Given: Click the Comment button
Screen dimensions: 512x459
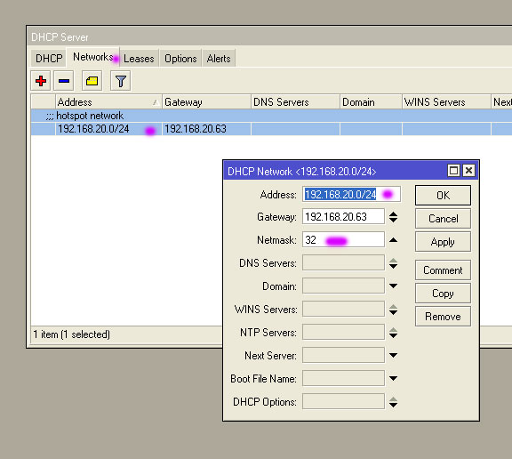Looking at the screenshot, I should [x=443, y=270].
